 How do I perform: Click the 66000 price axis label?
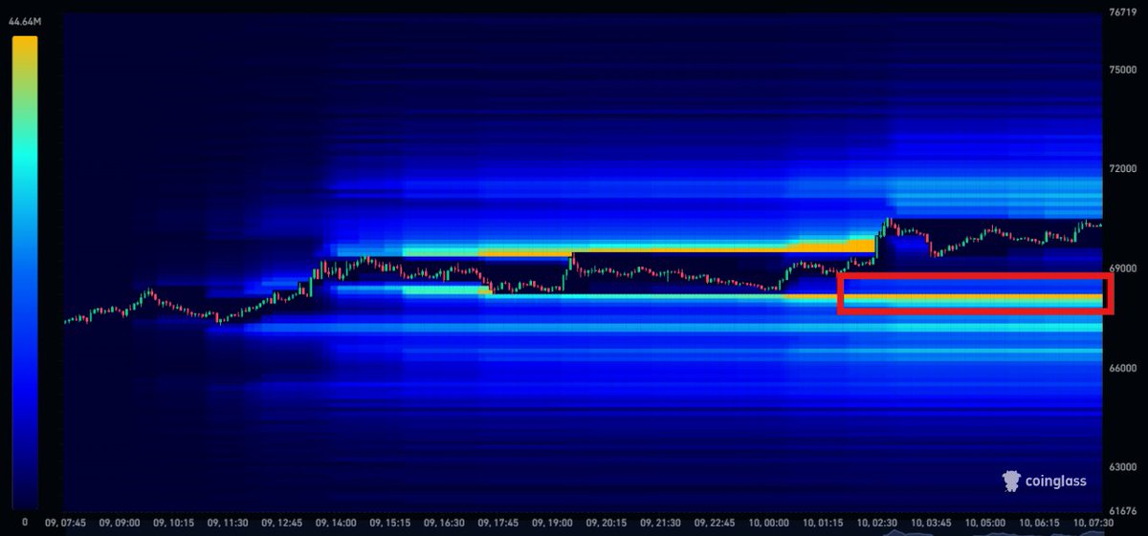click(x=1122, y=368)
